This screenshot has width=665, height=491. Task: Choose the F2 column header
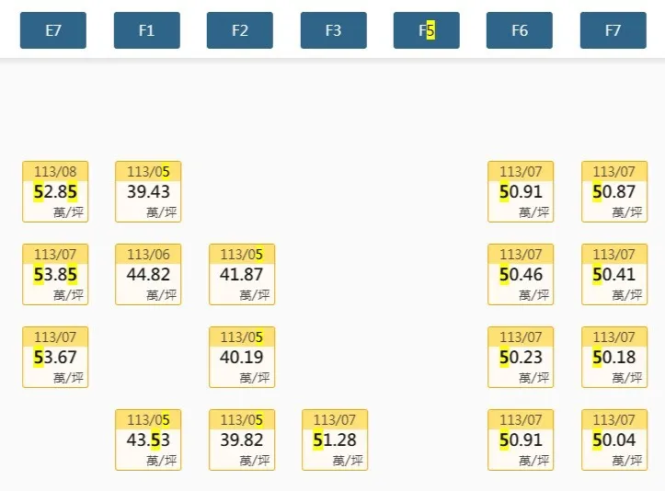coord(240,30)
